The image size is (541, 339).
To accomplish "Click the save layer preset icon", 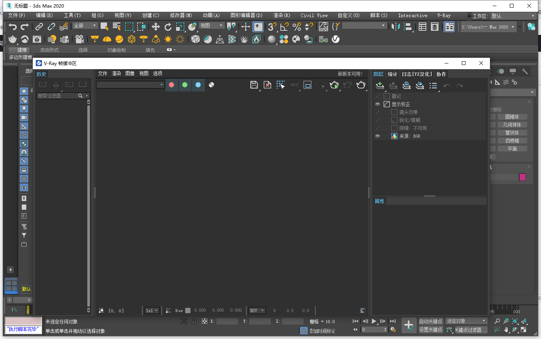I will [x=407, y=86].
